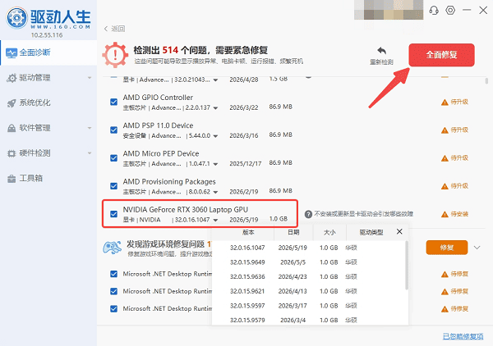
Task: Click the game controller icon
Action: pos(113,248)
